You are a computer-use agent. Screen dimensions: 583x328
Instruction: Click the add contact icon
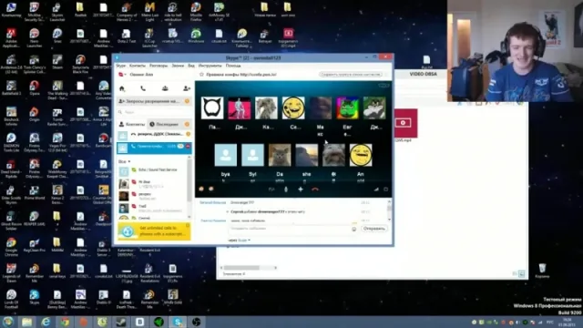(x=187, y=88)
